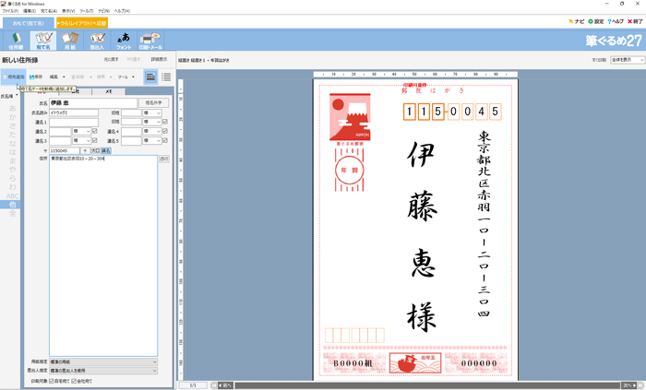The height and width of the screenshot is (390, 646).
Task: Switch to card view layout icon
Action: point(150,77)
